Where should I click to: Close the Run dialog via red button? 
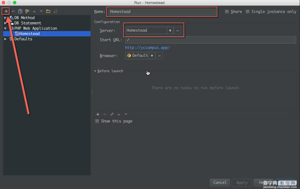click(3, 3)
